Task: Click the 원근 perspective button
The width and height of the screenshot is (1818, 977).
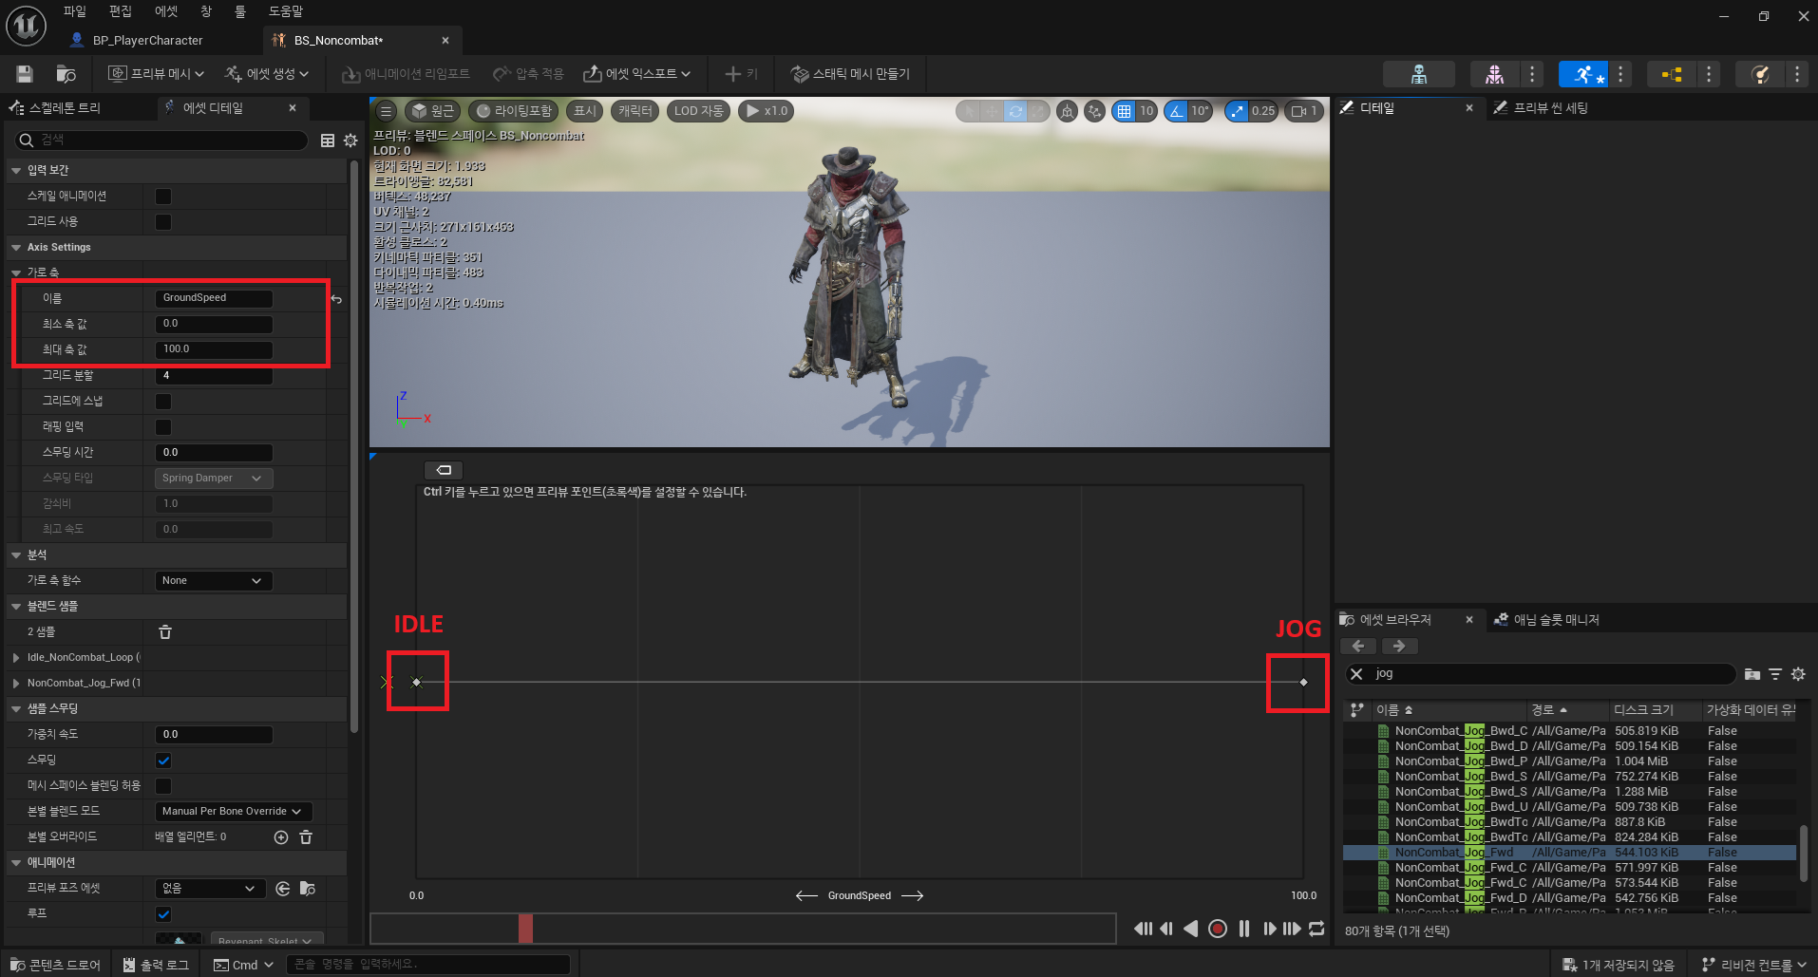Action: click(432, 111)
